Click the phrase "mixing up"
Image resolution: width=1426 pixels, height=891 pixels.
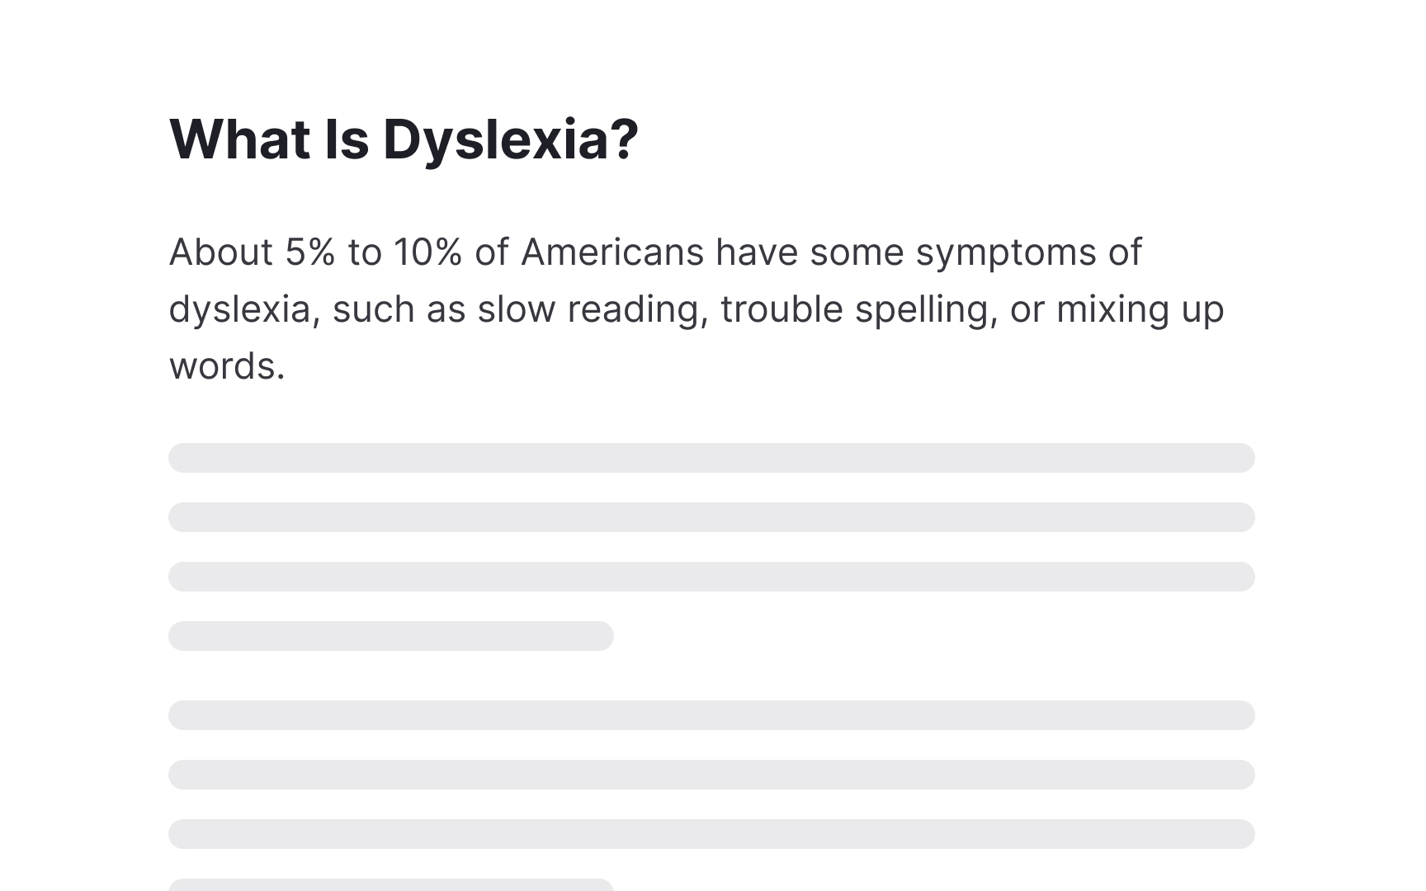pyautogui.click(x=1140, y=310)
